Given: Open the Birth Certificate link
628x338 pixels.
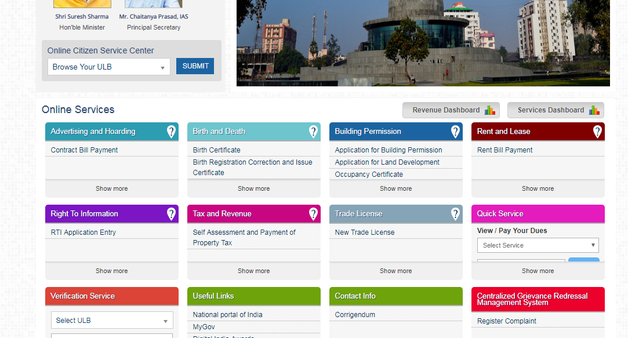Looking at the screenshot, I should [x=216, y=150].
